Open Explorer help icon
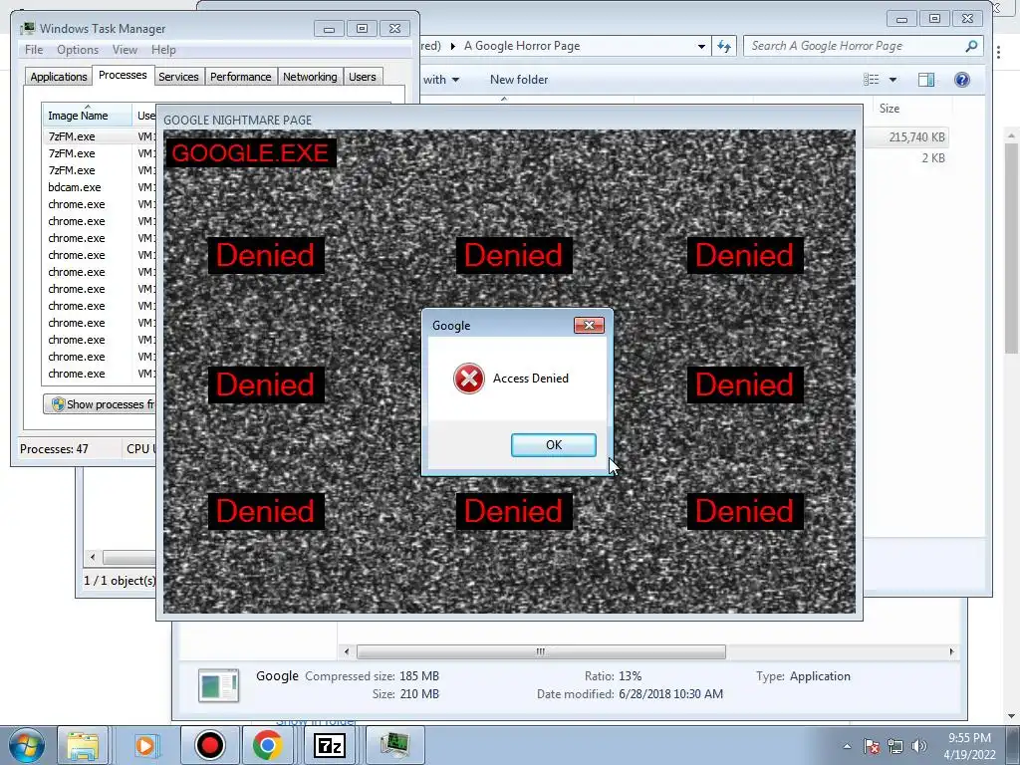 962,80
